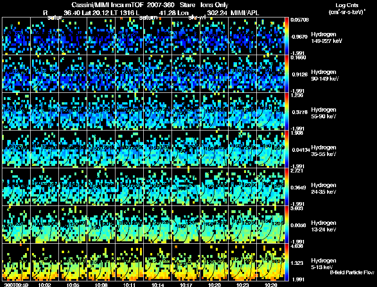Viewport: 377px width, 287px height.
Task: Select the 'Hydrogen 35-55 keV' row label
Action: [x=324, y=151]
